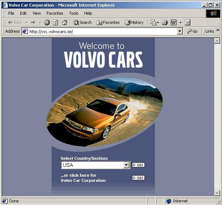Click the Windows logo throbber icon
222x205 pixels.
pos(213,14)
